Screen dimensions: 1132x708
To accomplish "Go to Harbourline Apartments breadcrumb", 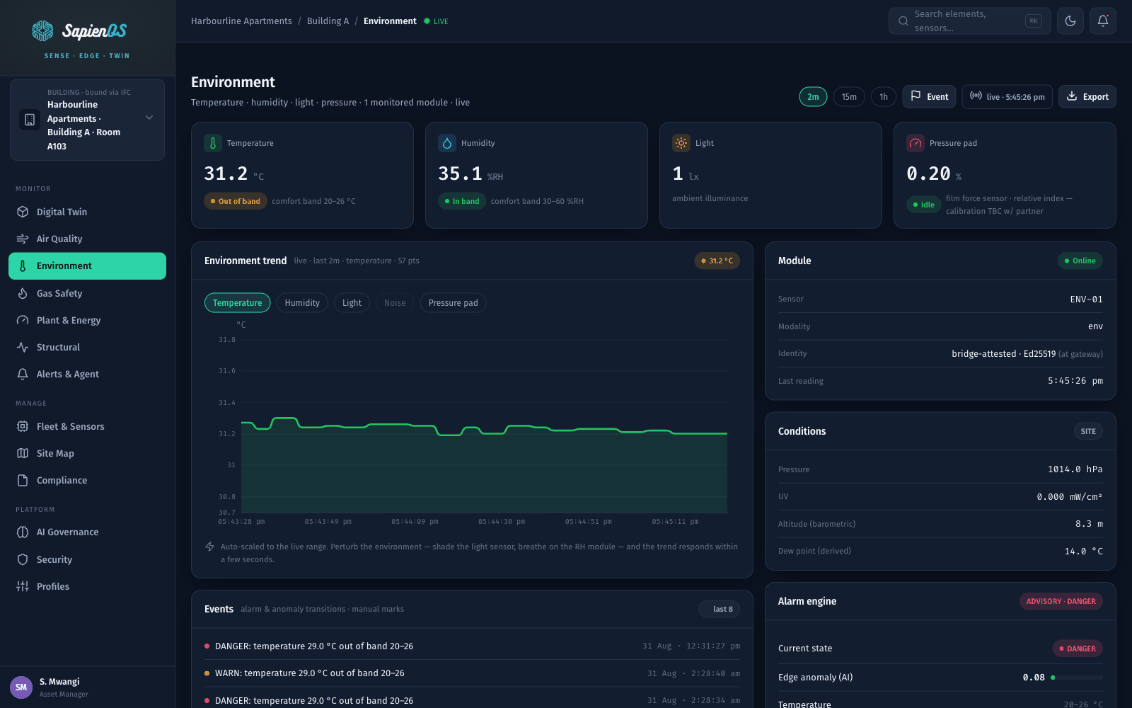I will [241, 21].
